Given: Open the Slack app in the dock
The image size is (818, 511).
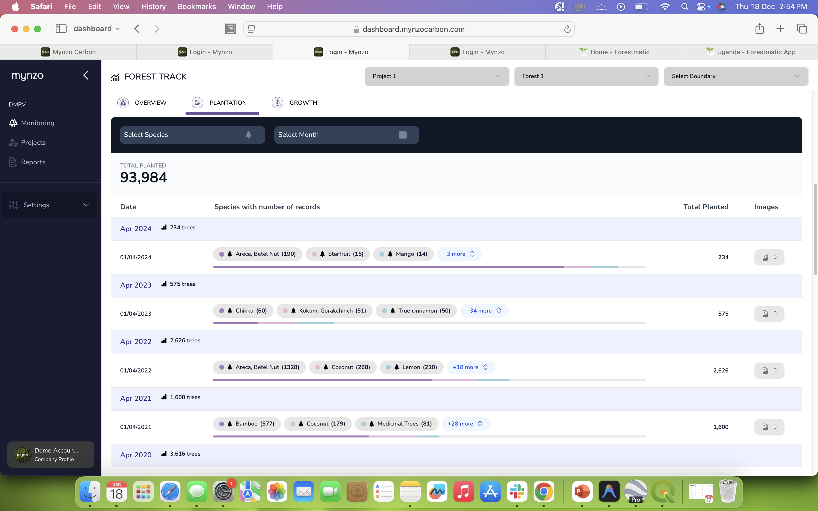Looking at the screenshot, I should point(517,491).
